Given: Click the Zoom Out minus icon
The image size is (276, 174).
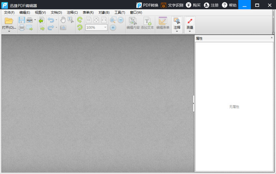Looking at the screenshot, I should 120,20.
